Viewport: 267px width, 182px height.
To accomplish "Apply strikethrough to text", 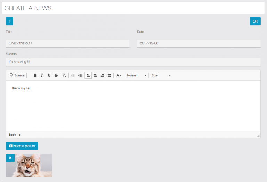I will coord(56,75).
